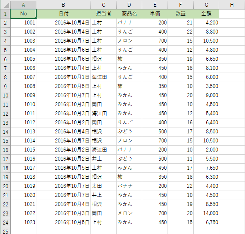Select cell containing 1023
245x234 pixels.
[23, 223]
